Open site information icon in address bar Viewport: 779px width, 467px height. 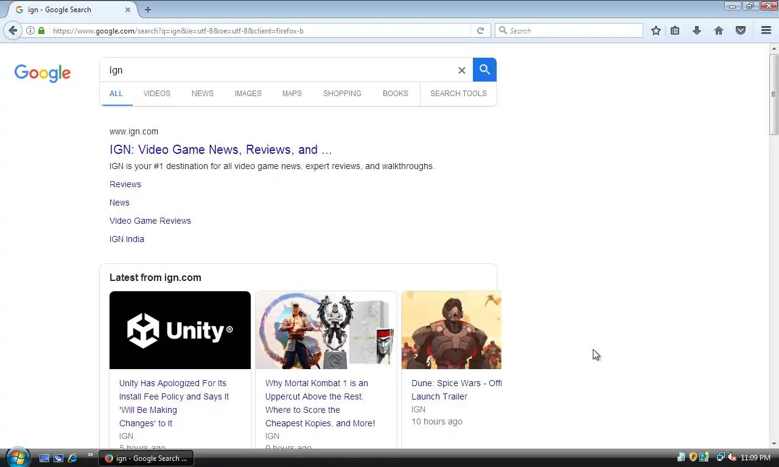(30, 30)
